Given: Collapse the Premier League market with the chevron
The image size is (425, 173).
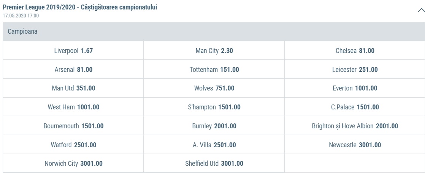Looking at the screenshot, I should pos(421,11).
